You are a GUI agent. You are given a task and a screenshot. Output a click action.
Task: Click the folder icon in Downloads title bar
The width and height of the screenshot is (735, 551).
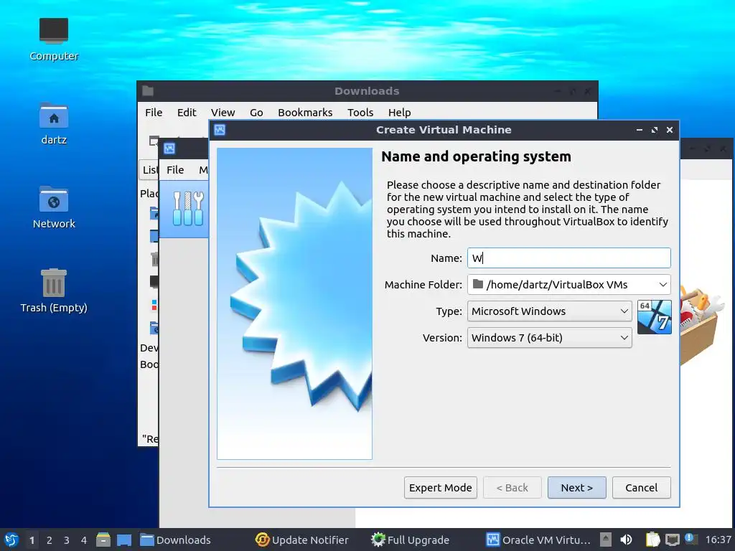148,91
